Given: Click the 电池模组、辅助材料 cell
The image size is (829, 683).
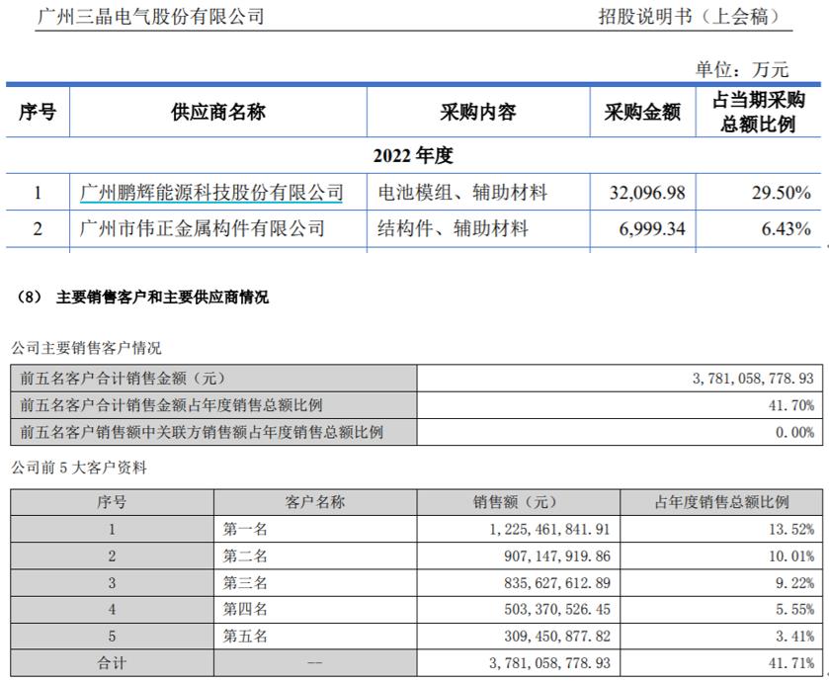Looking at the screenshot, I should (462, 192).
